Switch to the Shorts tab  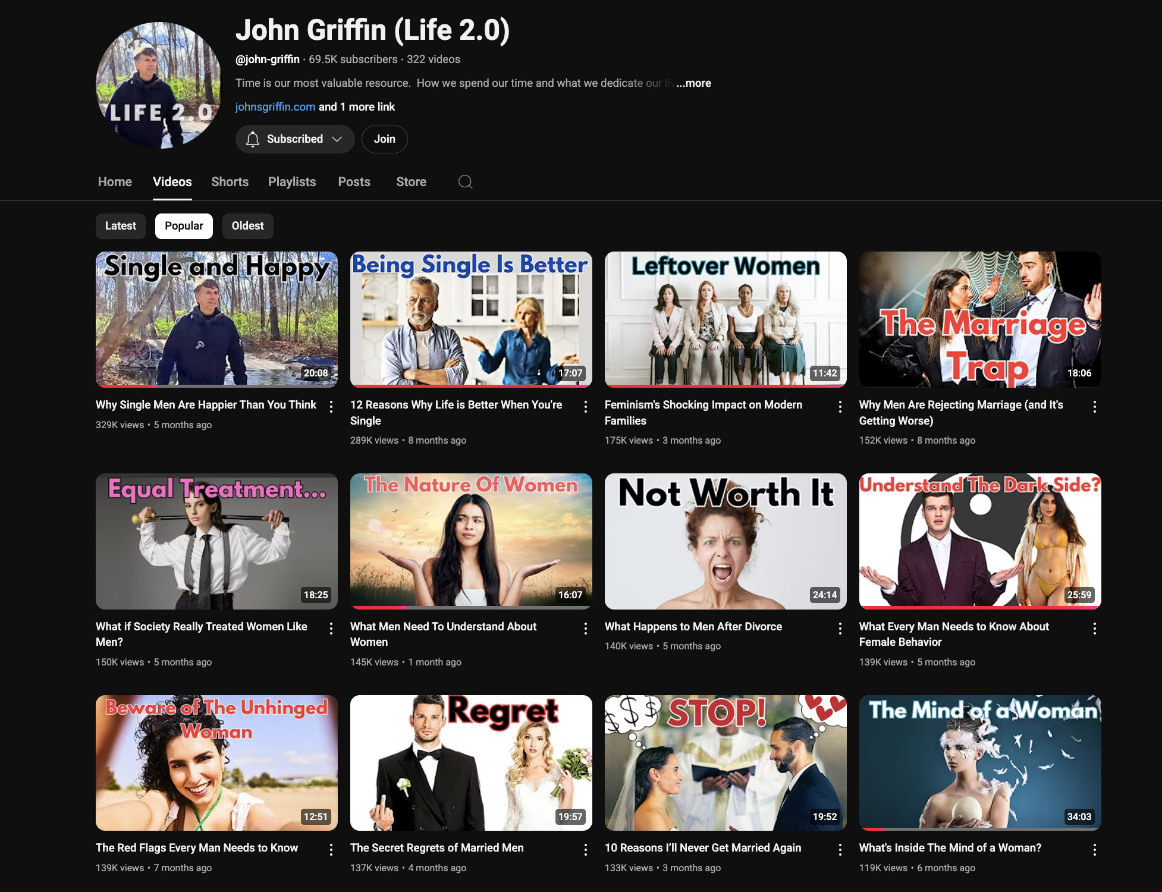tap(230, 182)
